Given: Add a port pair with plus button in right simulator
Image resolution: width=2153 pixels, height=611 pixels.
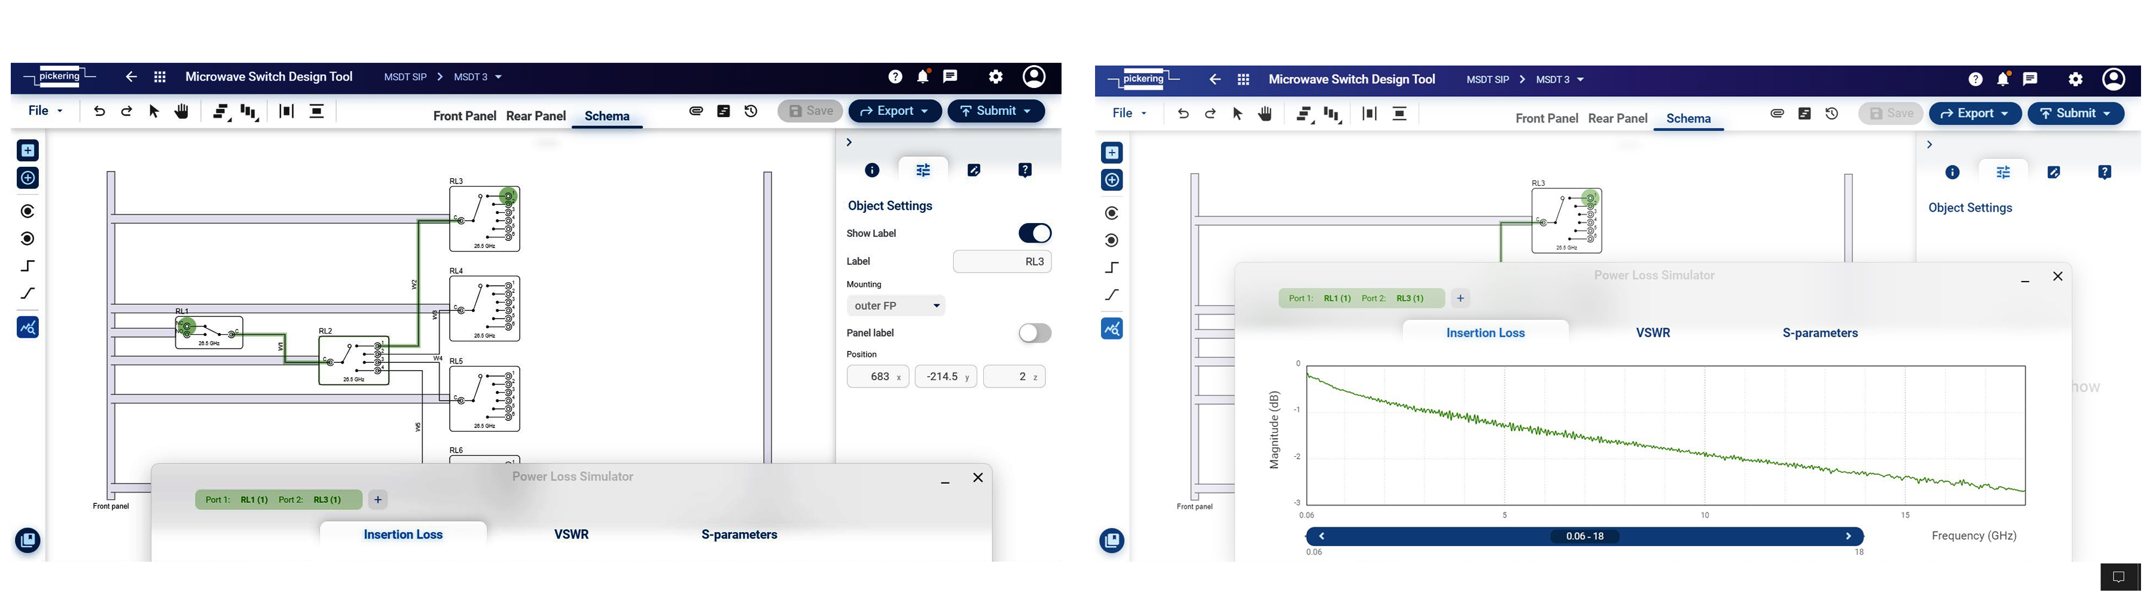Looking at the screenshot, I should [1460, 298].
